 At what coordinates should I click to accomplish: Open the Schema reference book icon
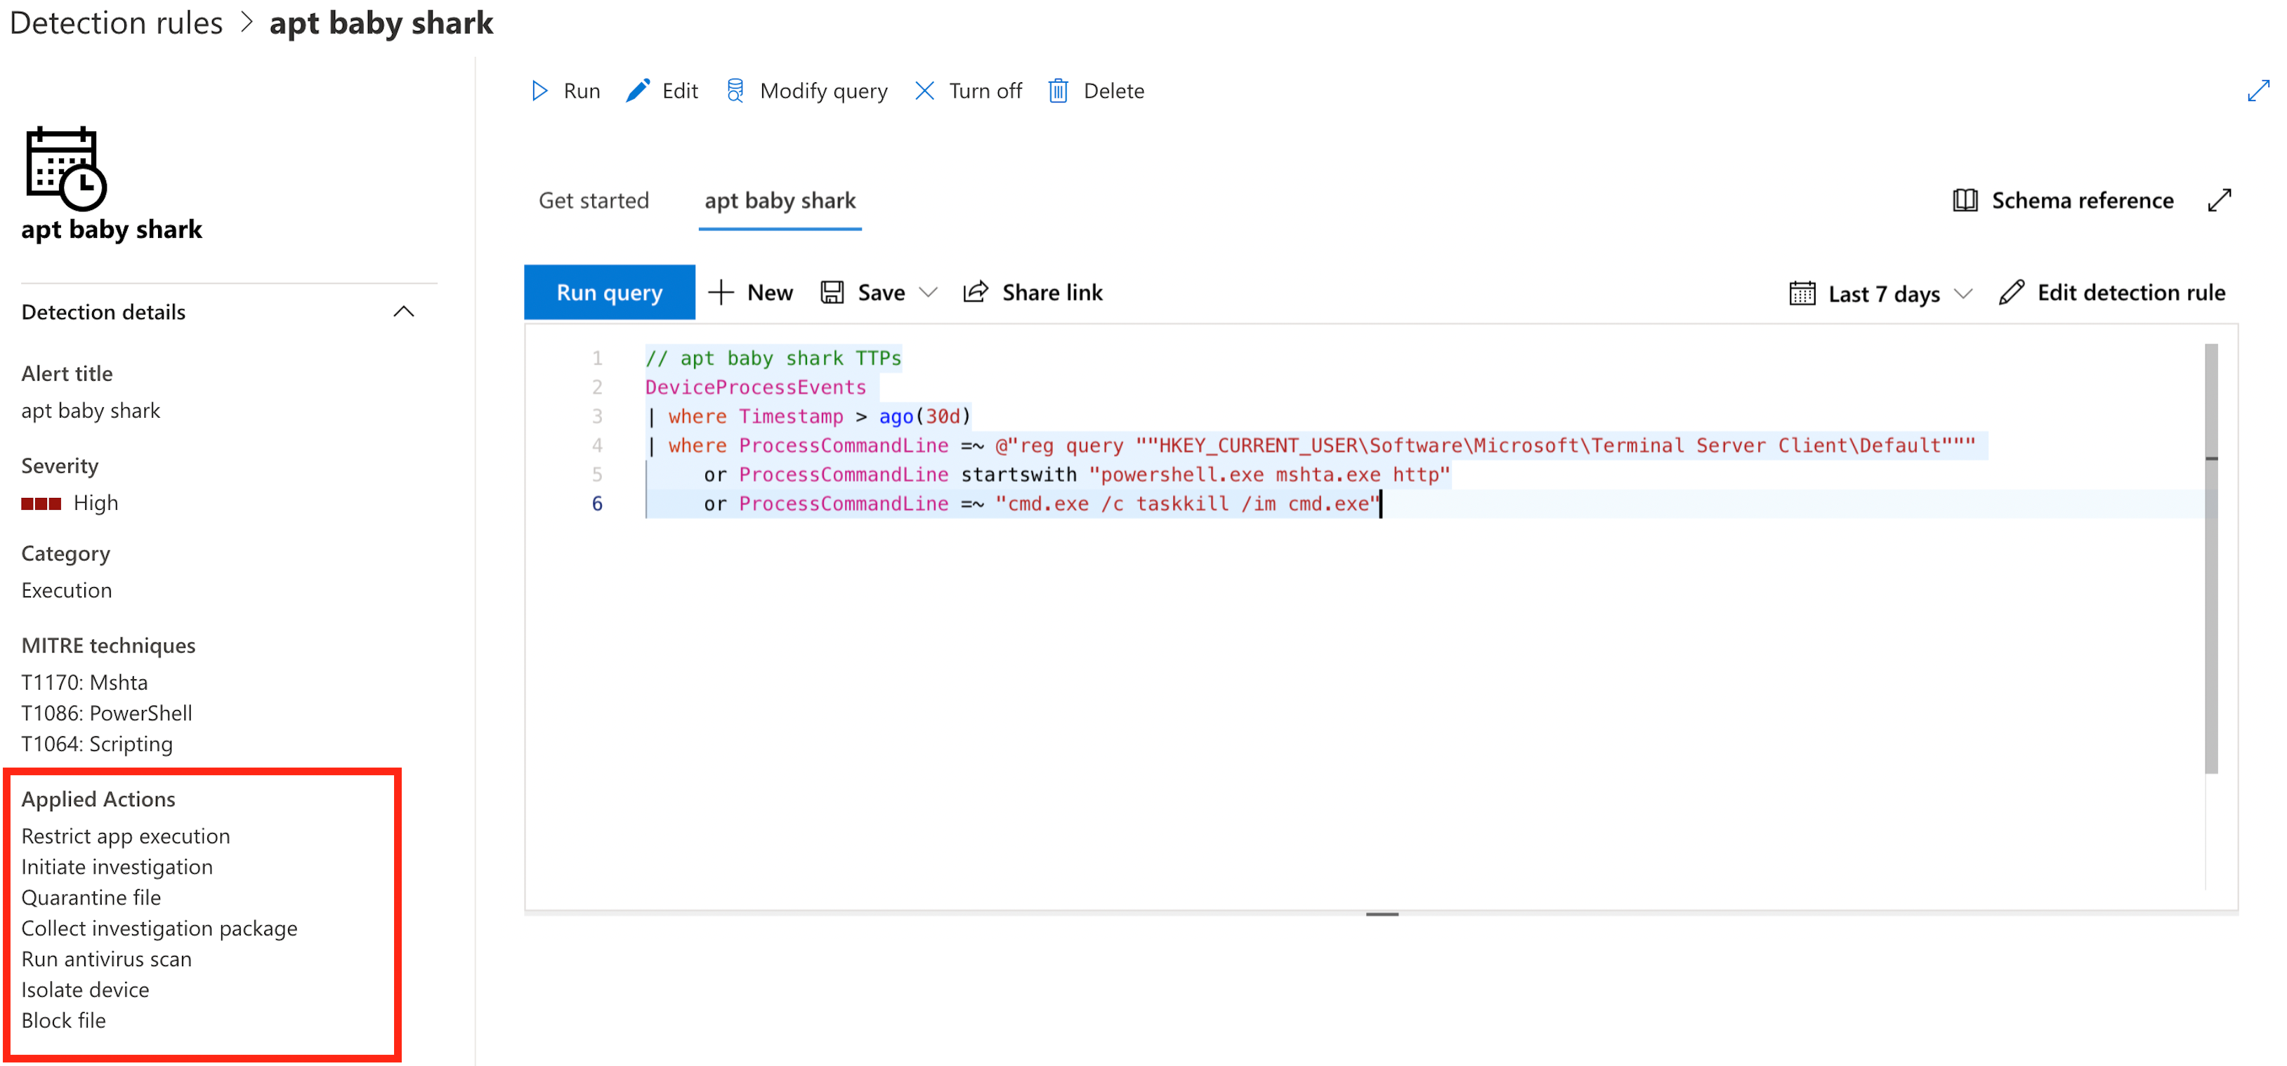(1965, 201)
